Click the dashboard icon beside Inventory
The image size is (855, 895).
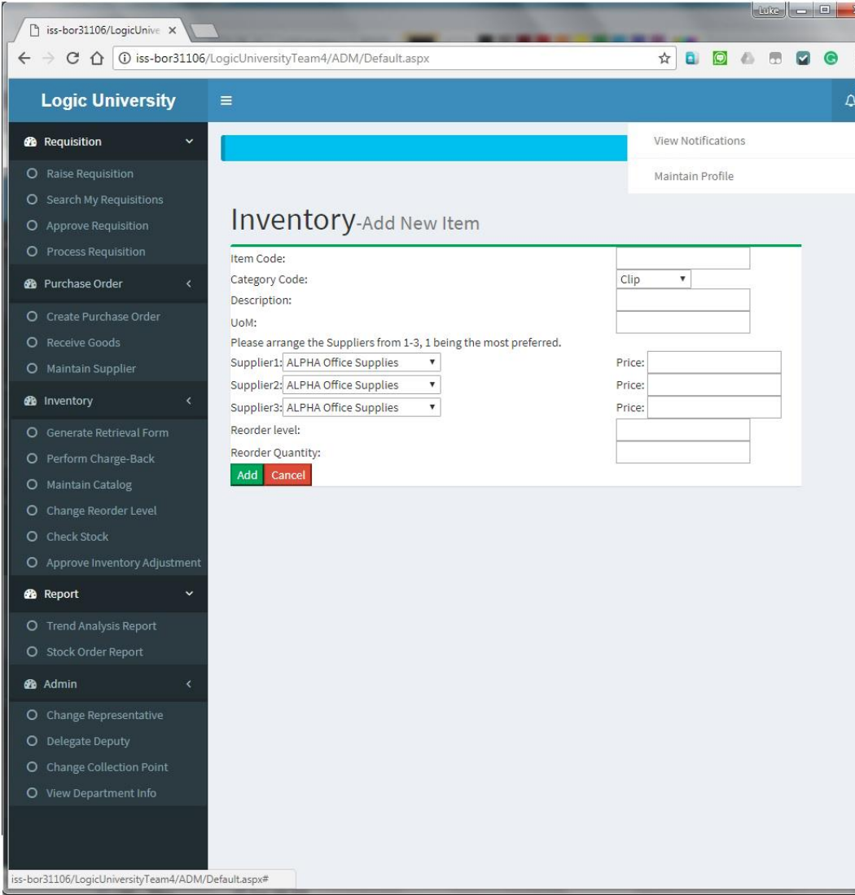coord(30,401)
